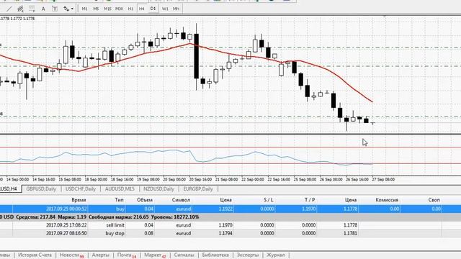Click price 1.1794 in buy stop row
This screenshot has width=461, height=259.
coord(225,233)
